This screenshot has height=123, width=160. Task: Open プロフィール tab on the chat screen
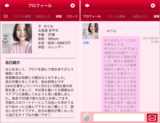92,16
